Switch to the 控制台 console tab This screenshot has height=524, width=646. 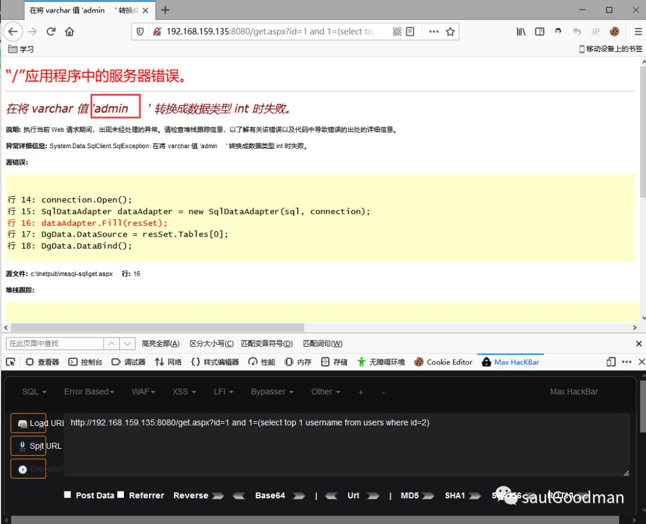pos(86,362)
